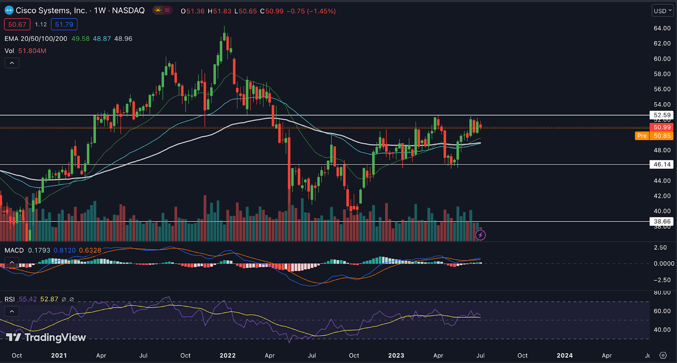Viewport: 677px width, 363px height.
Task: Click the close value C50.99
Action: tap(272, 11)
